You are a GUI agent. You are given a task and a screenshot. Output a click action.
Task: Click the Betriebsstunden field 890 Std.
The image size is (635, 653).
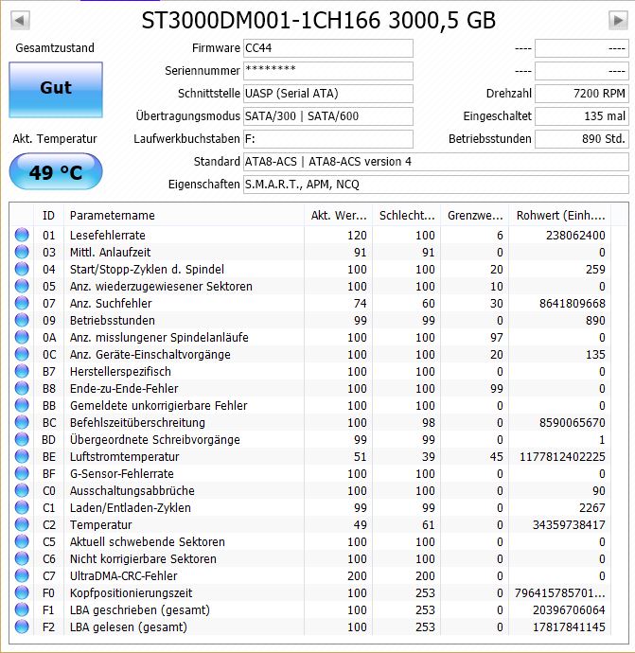click(582, 139)
